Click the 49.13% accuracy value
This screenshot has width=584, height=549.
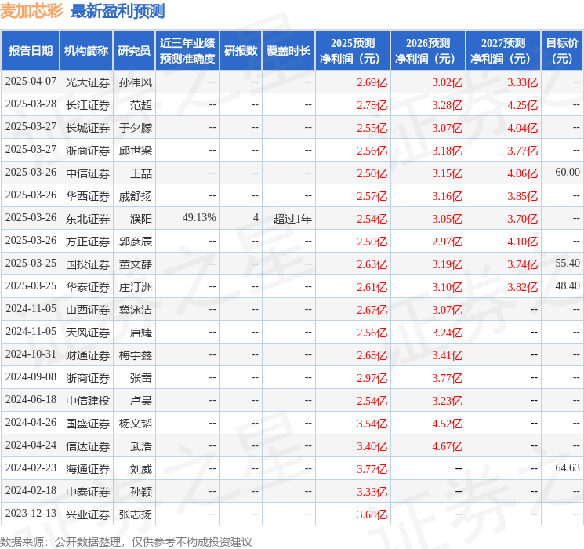coord(199,218)
